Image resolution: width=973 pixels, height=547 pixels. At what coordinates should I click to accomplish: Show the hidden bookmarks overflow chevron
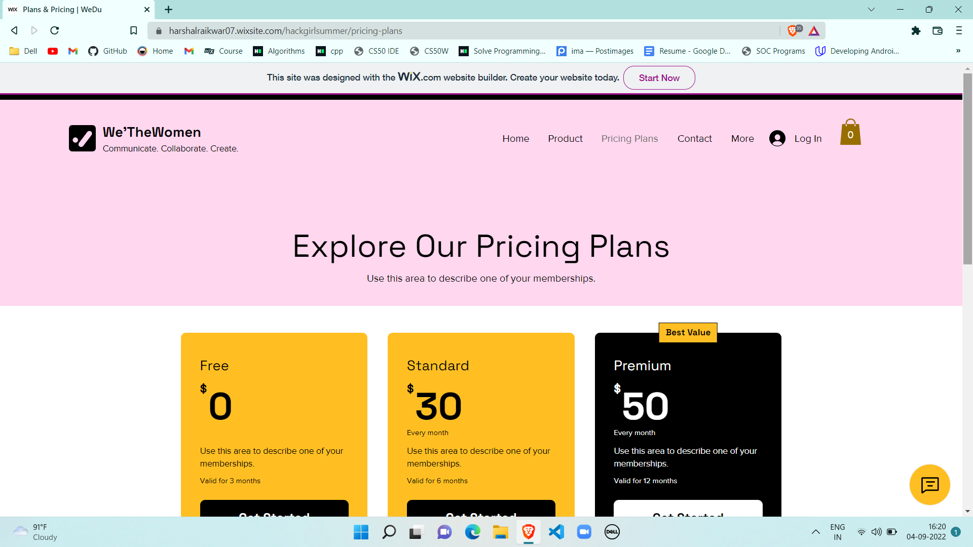click(x=958, y=51)
